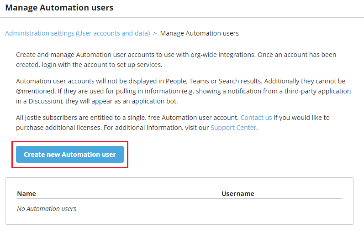The width and height of the screenshot is (364, 232).
Task: Open the Administration settings breadcrumb link
Action: click(78, 33)
